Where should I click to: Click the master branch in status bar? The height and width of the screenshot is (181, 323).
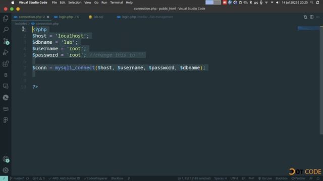coord(17,178)
